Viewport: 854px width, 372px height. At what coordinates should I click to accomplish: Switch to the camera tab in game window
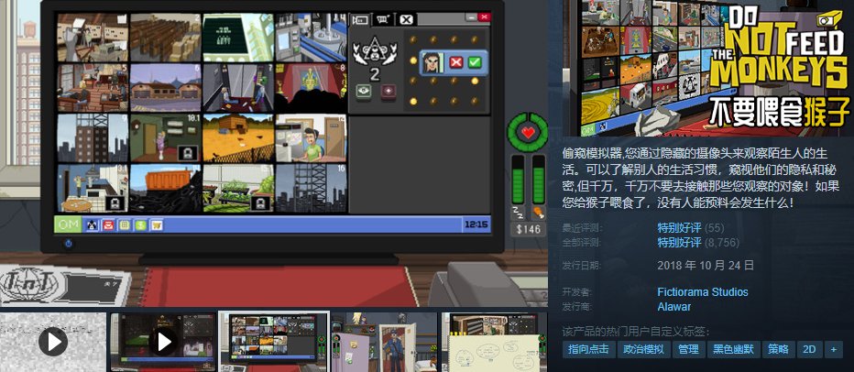click(x=359, y=20)
